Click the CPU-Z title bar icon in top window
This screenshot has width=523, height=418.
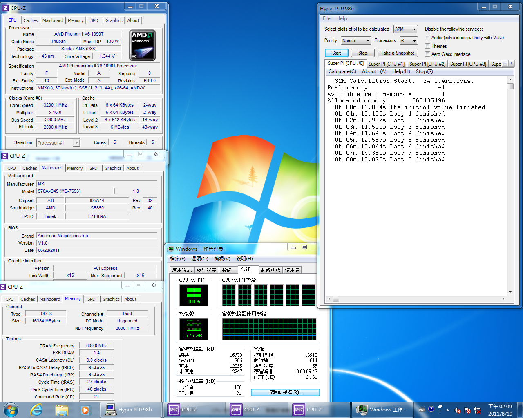coord(5,8)
